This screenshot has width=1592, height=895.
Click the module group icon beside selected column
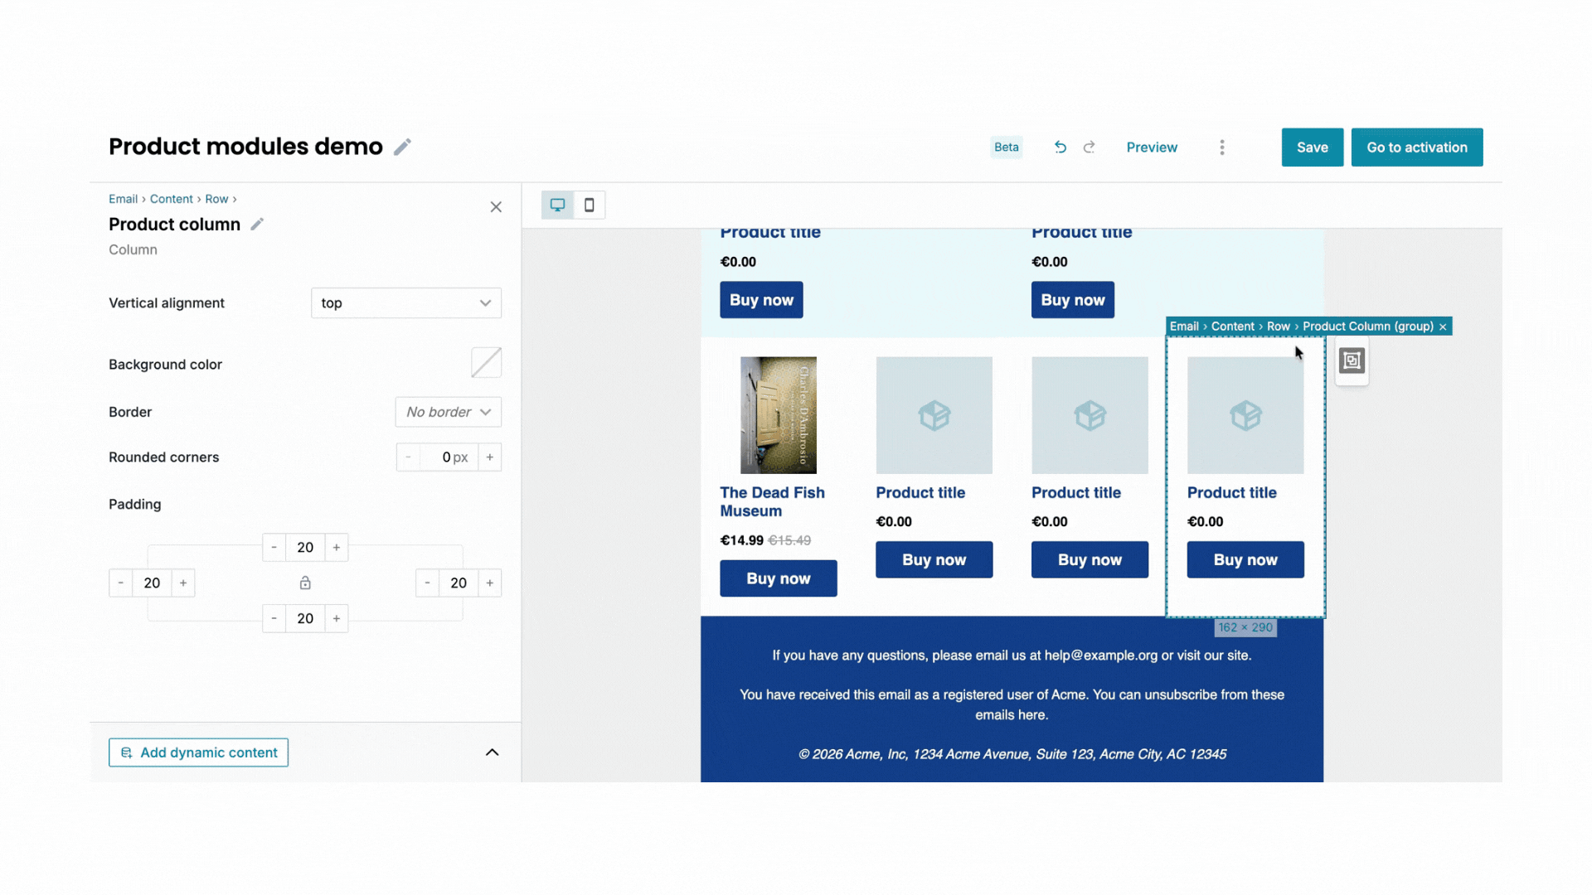tap(1352, 361)
